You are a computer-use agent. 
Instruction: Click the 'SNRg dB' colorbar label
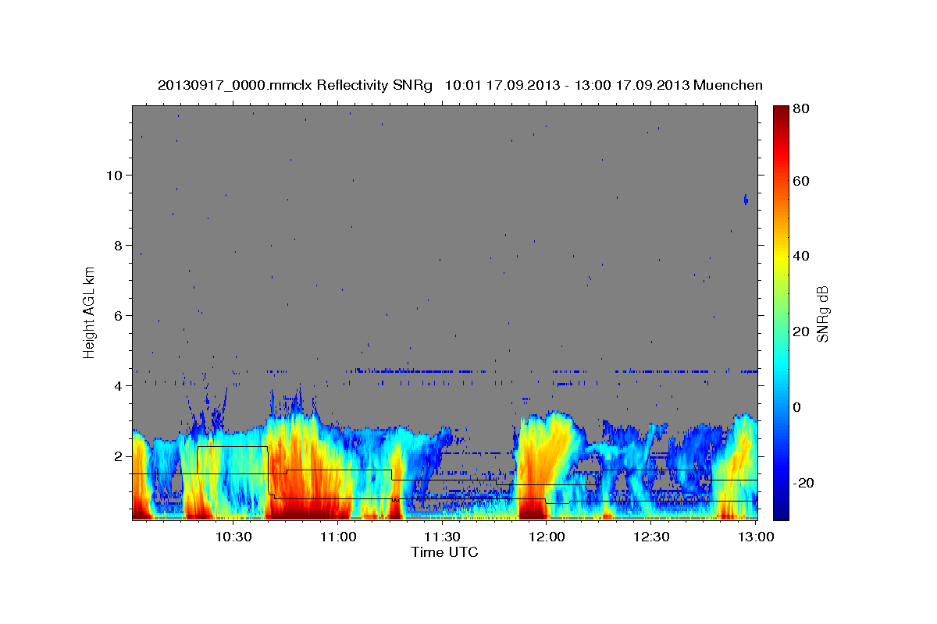click(x=822, y=314)
